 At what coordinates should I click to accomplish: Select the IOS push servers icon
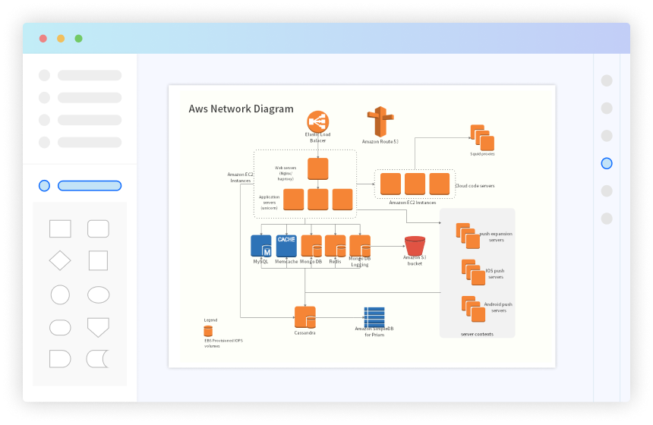(x=473, y=272)
